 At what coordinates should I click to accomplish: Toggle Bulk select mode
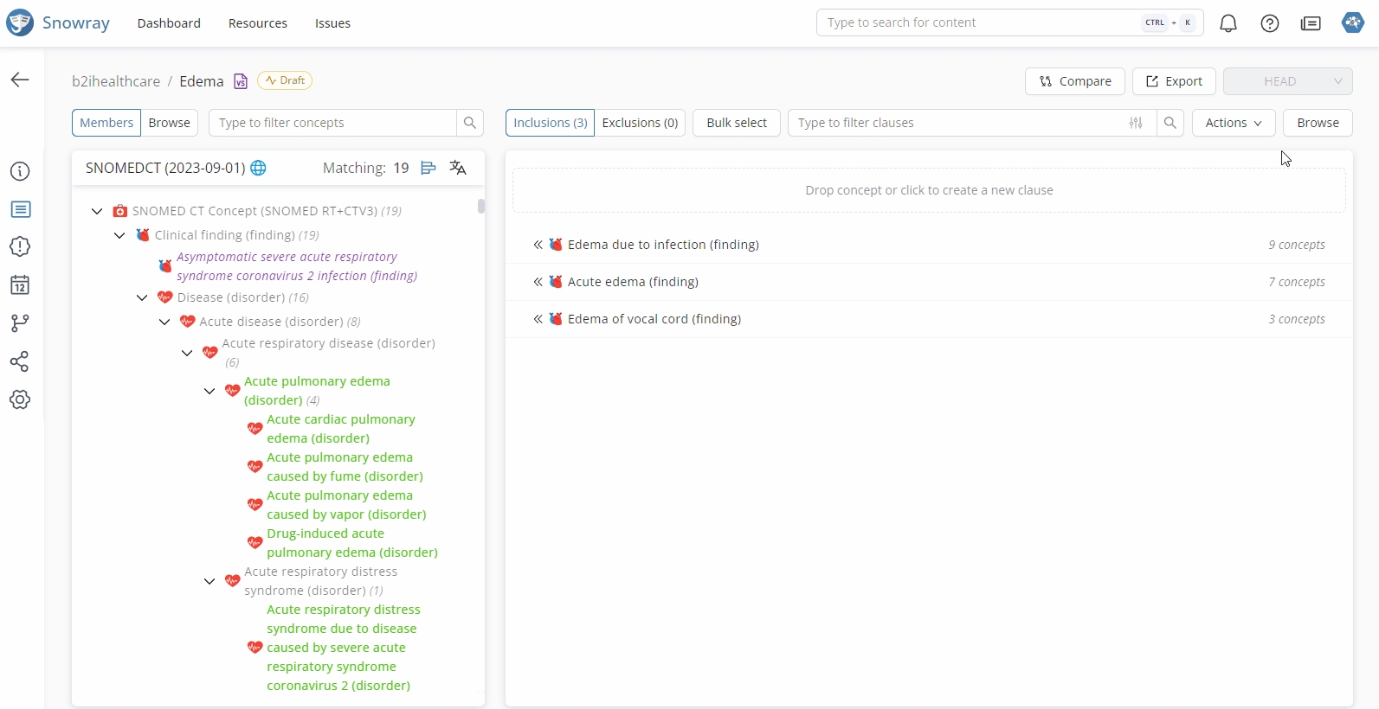pos(736,123)
